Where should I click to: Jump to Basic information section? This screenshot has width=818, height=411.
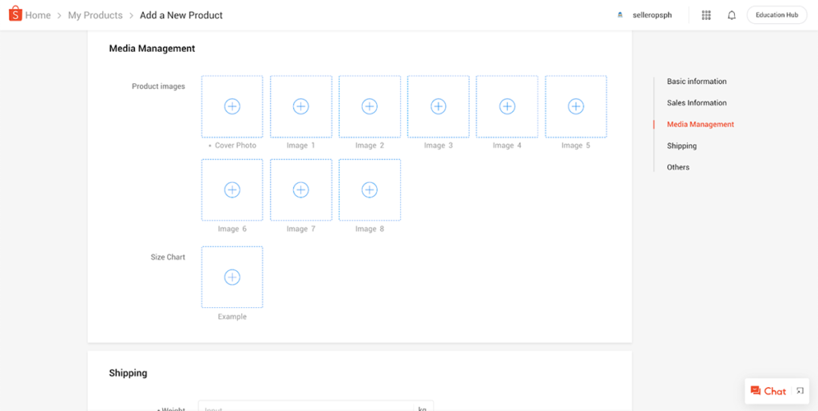pyautogui.click(x=697, y=82)
